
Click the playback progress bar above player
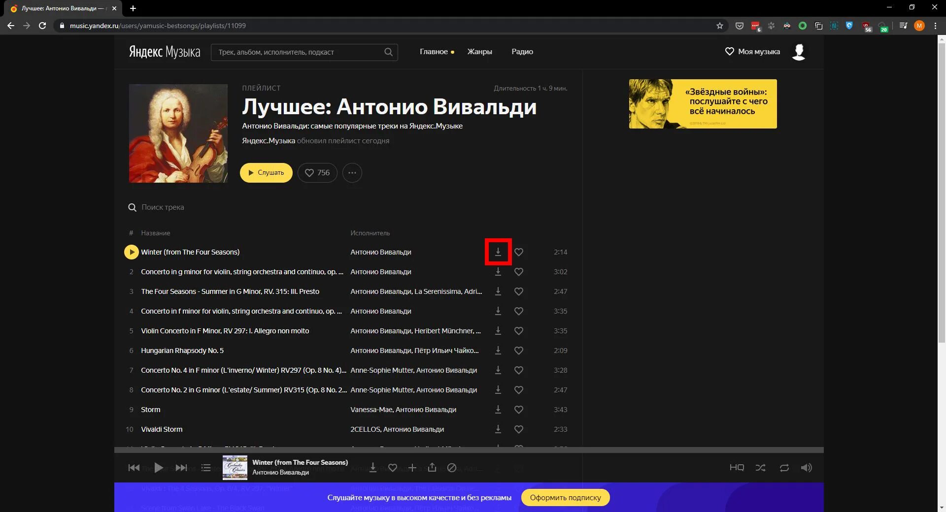(469, 450)
